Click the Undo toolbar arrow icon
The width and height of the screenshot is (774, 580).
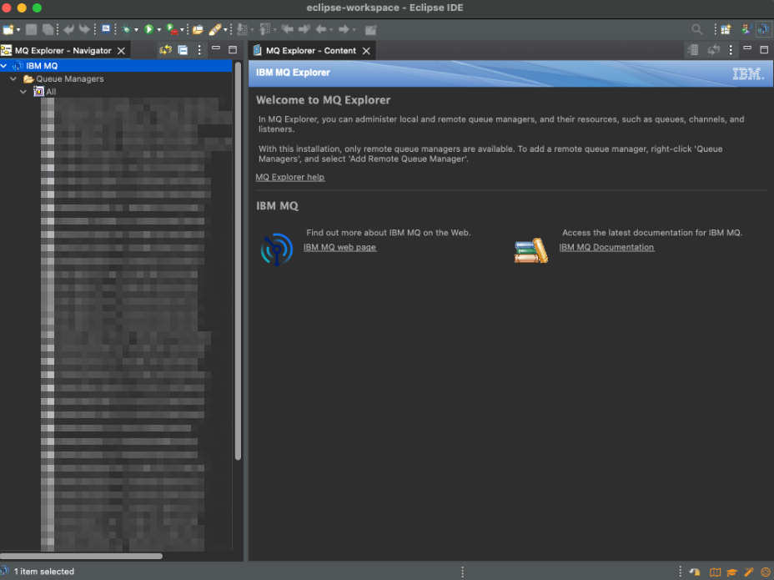[68, 30]
